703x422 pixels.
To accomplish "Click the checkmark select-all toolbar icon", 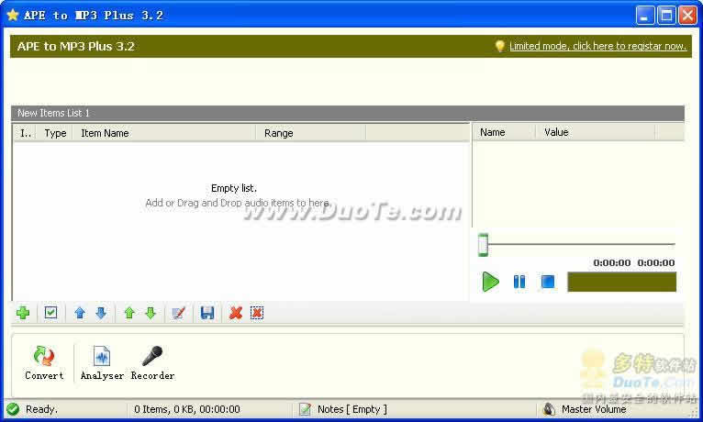I will [50, 312].
